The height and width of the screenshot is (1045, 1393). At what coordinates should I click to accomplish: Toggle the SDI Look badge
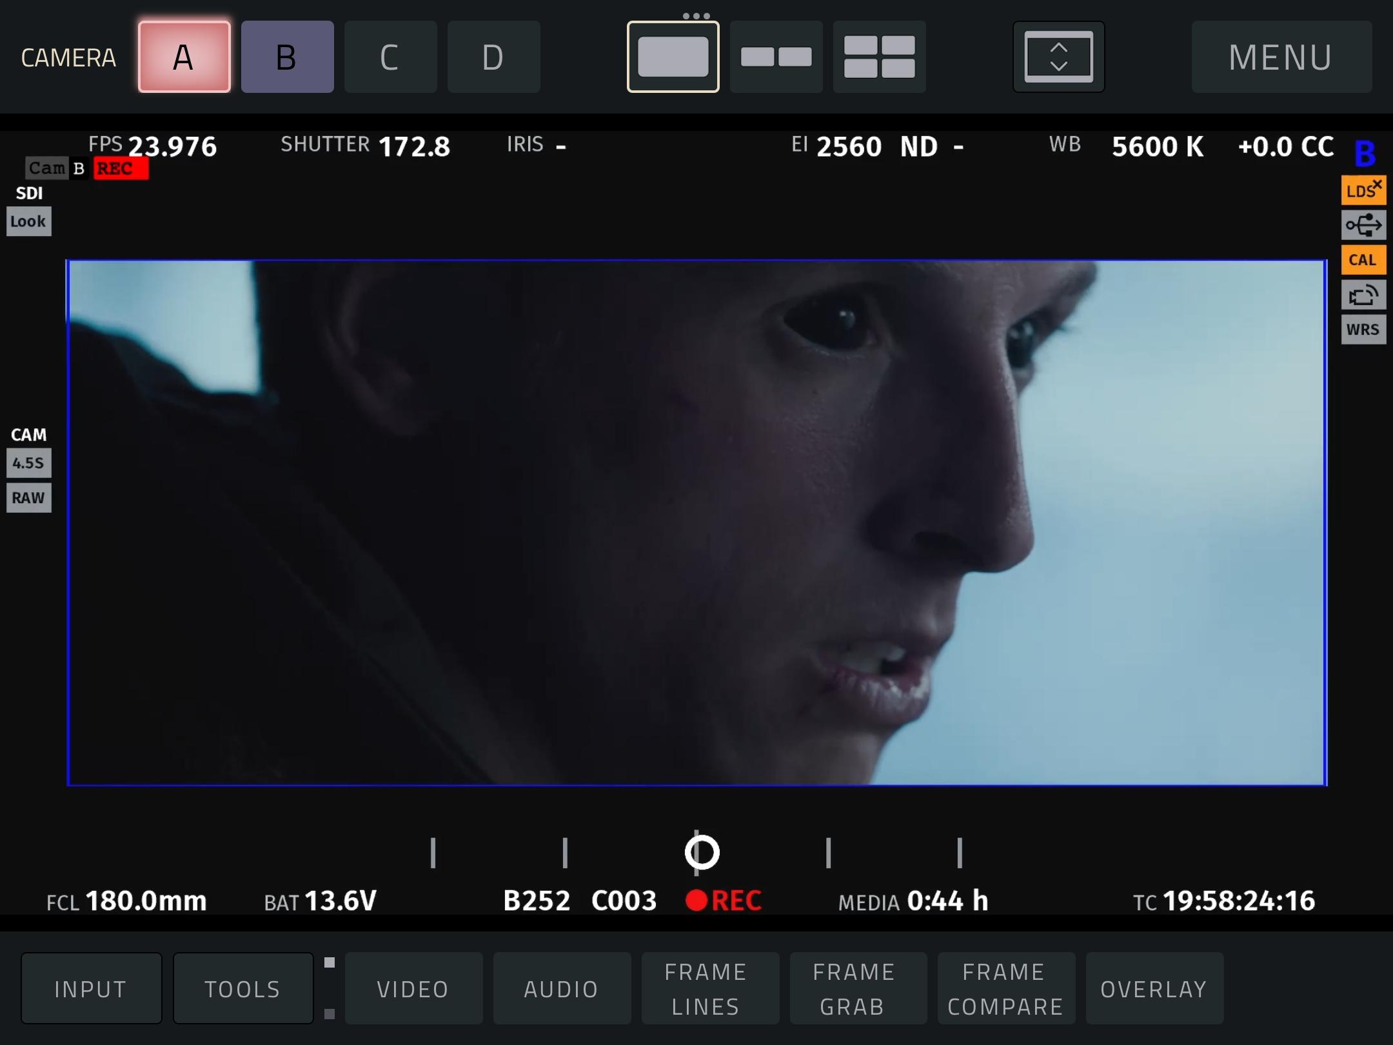pos(28,221)
